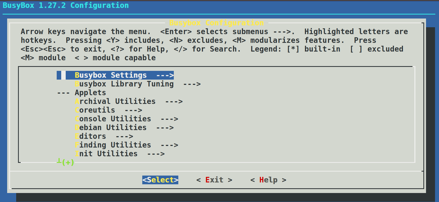Open Busybox Library Tuning submenu

(138, 84)
